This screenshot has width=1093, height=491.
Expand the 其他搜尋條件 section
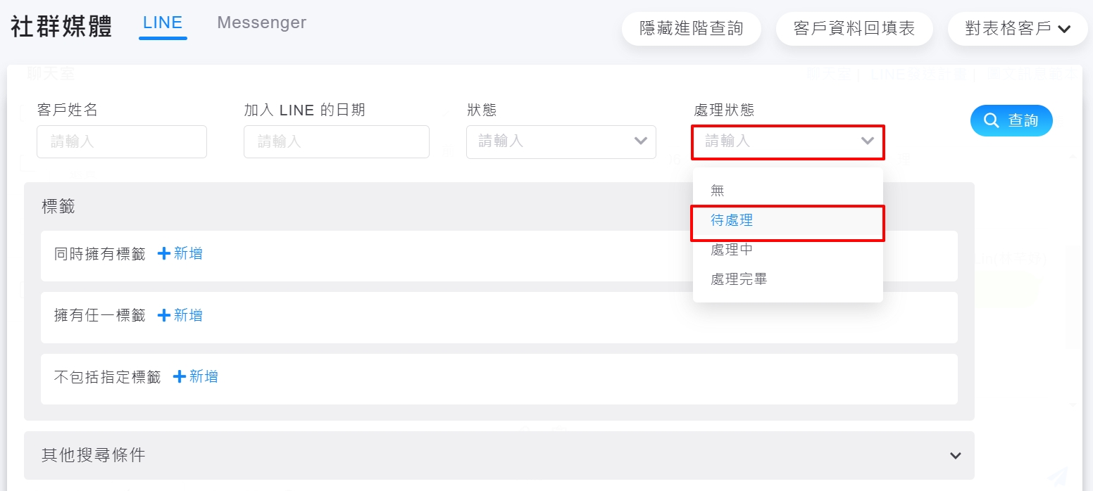(955, 456)
